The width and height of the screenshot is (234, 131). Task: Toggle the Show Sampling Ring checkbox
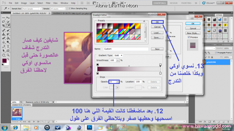tap(69, 8)
